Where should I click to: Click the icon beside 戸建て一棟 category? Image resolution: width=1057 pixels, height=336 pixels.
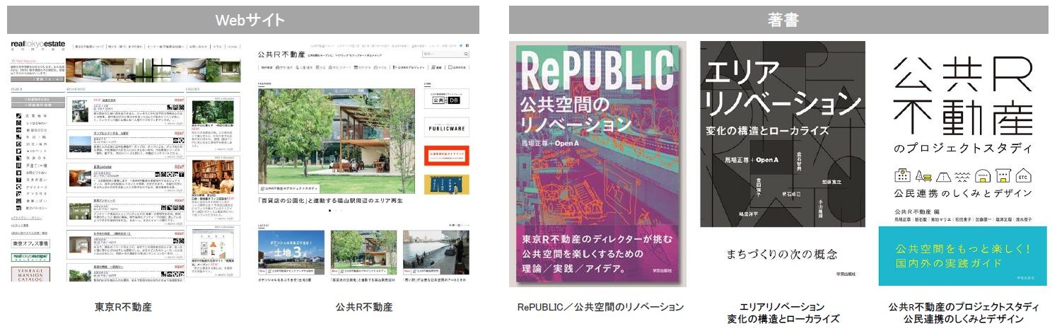point(18,165)
